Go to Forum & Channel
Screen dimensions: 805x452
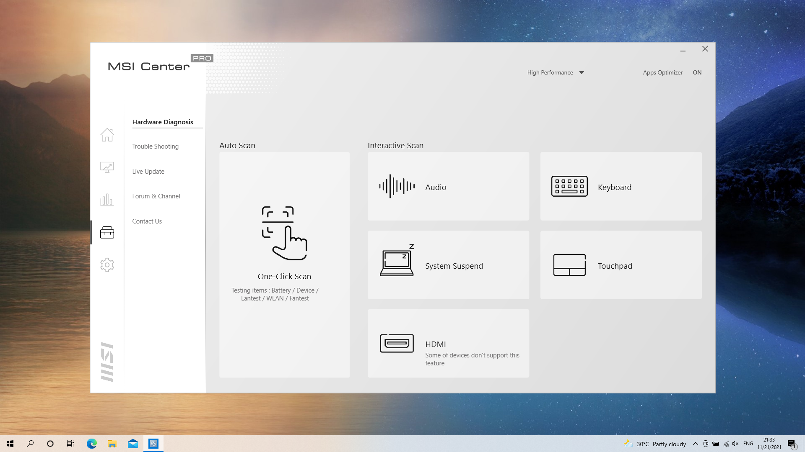[156, 196]
